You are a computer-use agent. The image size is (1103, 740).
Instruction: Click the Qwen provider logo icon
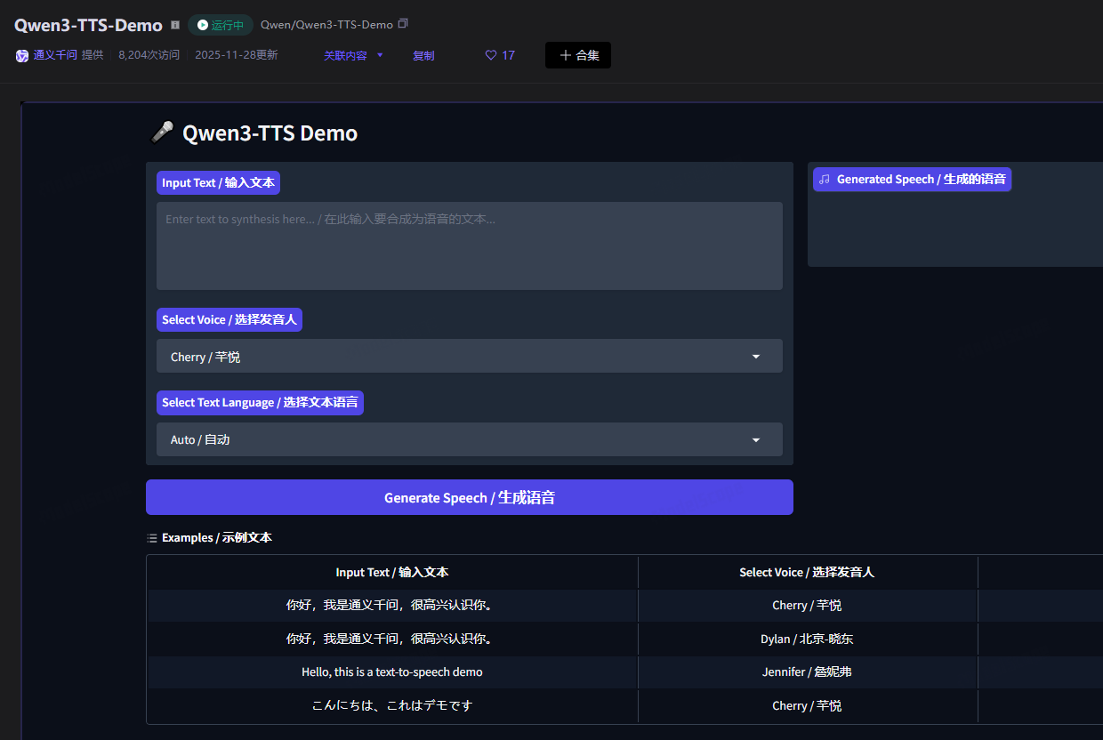21,55
